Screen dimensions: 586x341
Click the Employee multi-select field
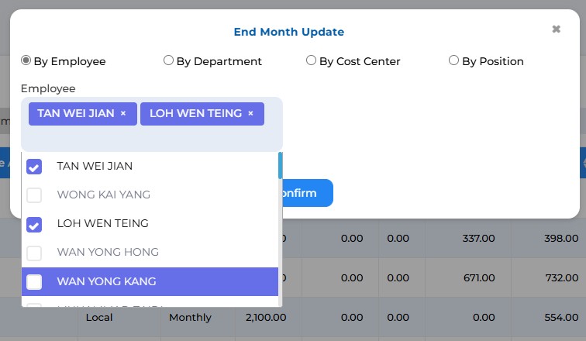[x=152, y=138]
